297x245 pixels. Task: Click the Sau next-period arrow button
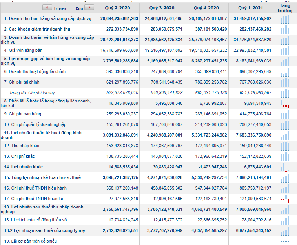(x=89, y=8)
